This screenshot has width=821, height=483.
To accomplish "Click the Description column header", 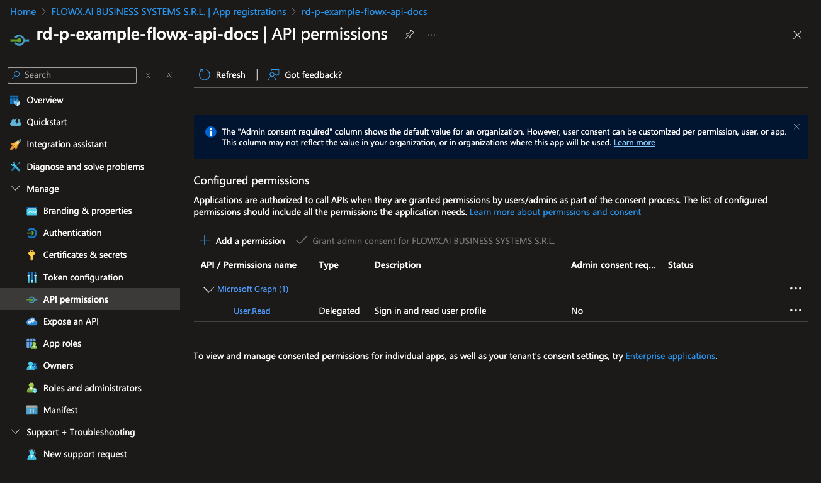I will tap(398, 265).
